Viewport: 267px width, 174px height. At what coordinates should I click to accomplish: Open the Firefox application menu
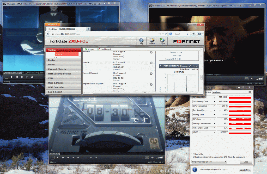(x=52, y=24)
